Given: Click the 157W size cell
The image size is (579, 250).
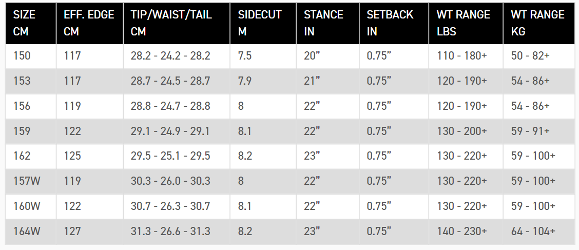Looking at the screenshot, I should click(x=27, y=181).
